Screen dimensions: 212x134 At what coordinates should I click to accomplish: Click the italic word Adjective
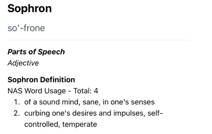click(x=23, y=63)
